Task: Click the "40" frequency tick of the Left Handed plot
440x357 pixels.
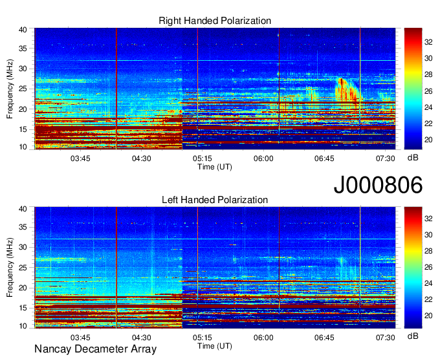Action: [23, 209]
